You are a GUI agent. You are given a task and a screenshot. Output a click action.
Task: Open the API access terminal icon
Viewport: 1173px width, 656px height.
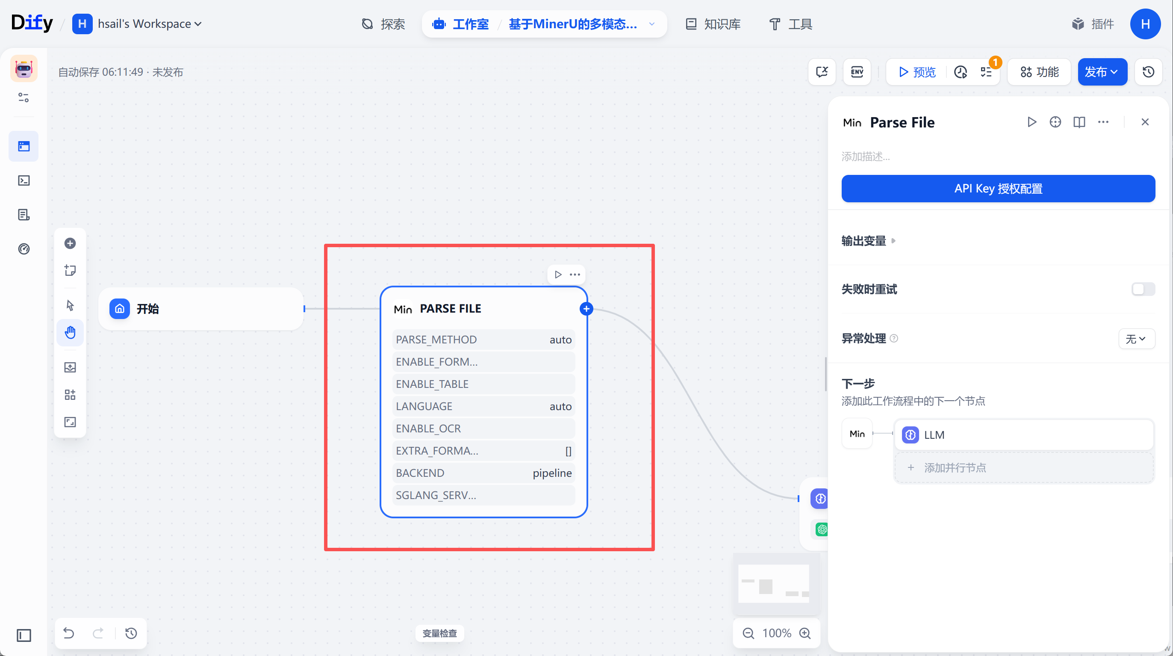24,180
